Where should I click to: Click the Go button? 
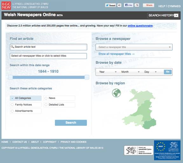[168, 72]
